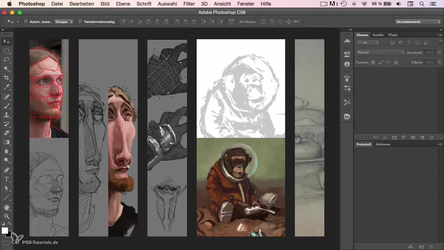Toggle lock transparent pixels
This screenshot has width=444, height=250.
[373, 62]
